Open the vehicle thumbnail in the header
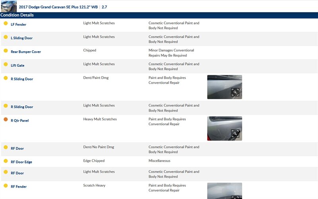The height and width of the screenshot is (199, 318). coord(9,6)
